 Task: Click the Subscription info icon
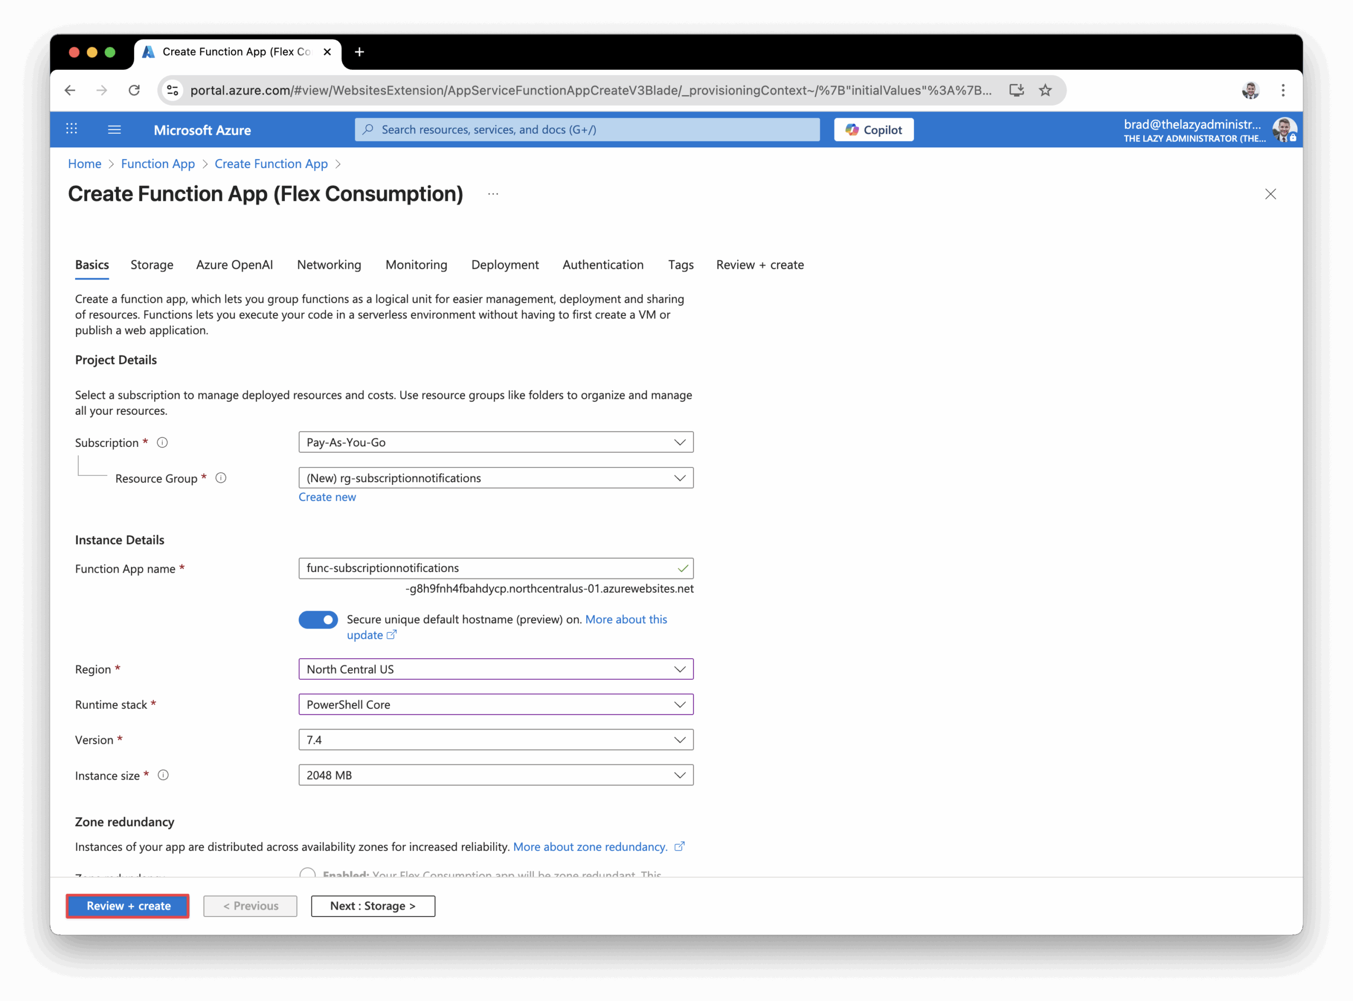[162, 442]
